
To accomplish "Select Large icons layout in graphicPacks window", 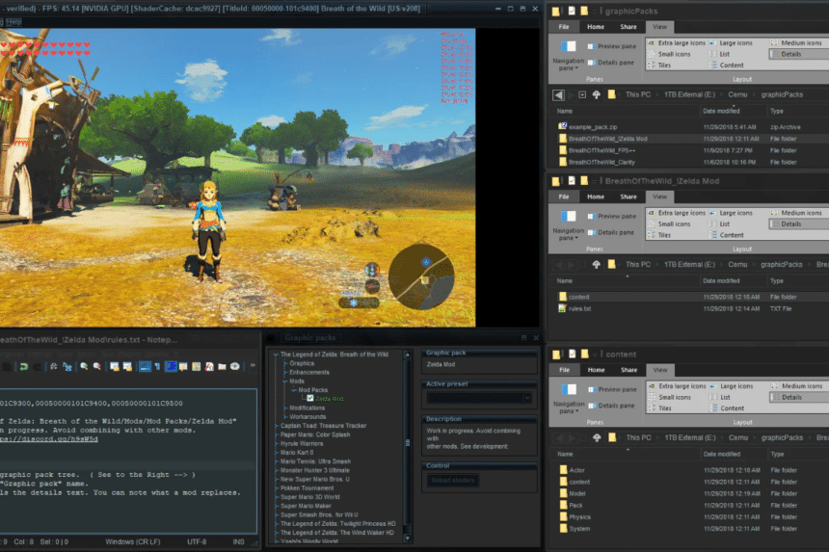I will click(731, 42).
